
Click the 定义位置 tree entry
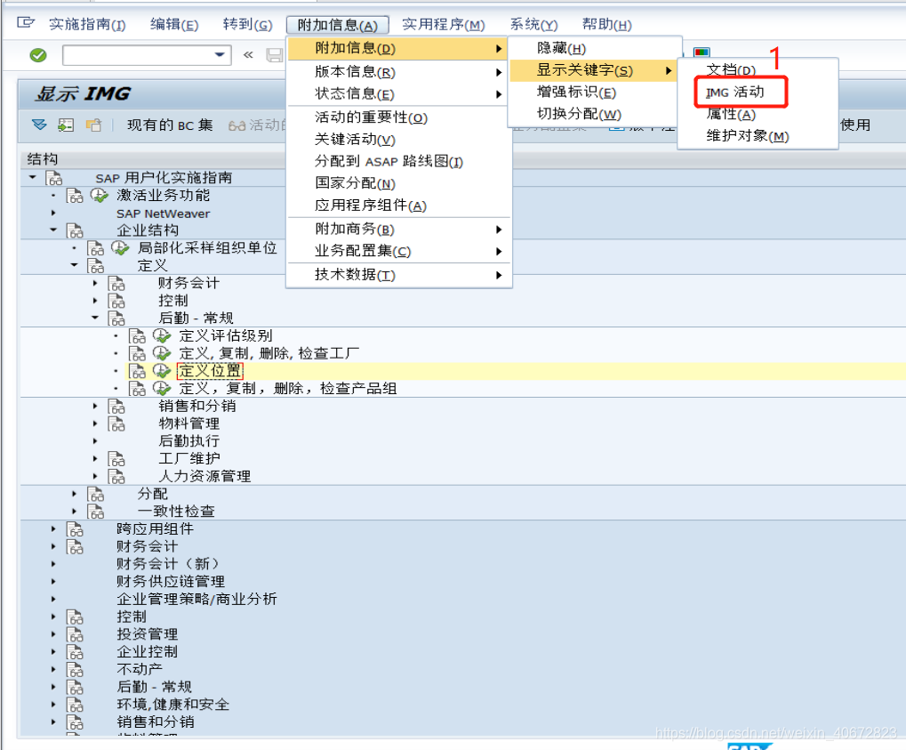pos(210,371)
